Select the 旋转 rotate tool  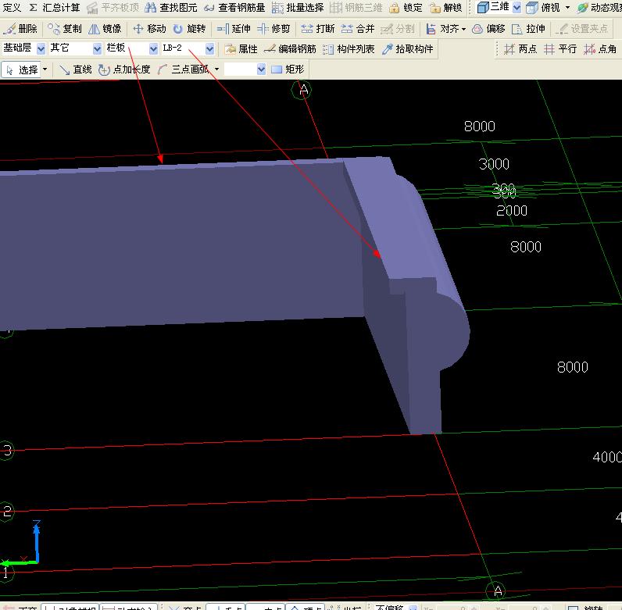tap(190, 29)
